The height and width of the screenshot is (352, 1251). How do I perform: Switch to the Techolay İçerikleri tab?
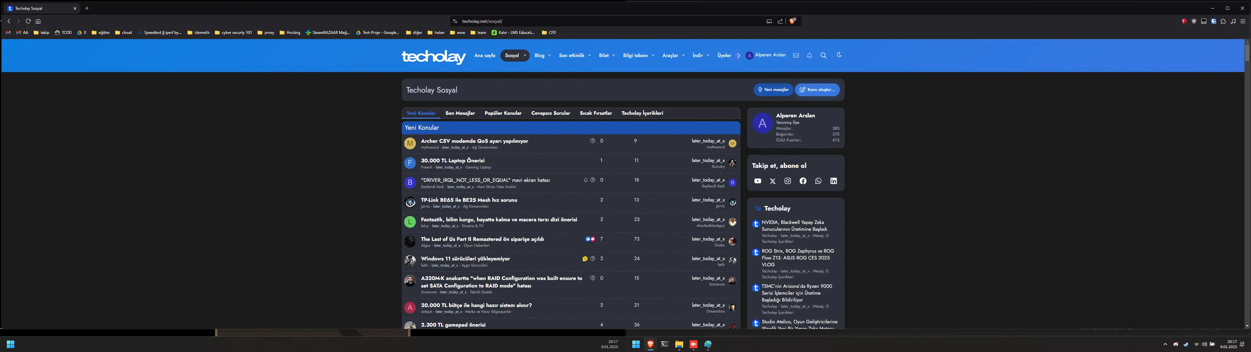click(x=642, y=113)
